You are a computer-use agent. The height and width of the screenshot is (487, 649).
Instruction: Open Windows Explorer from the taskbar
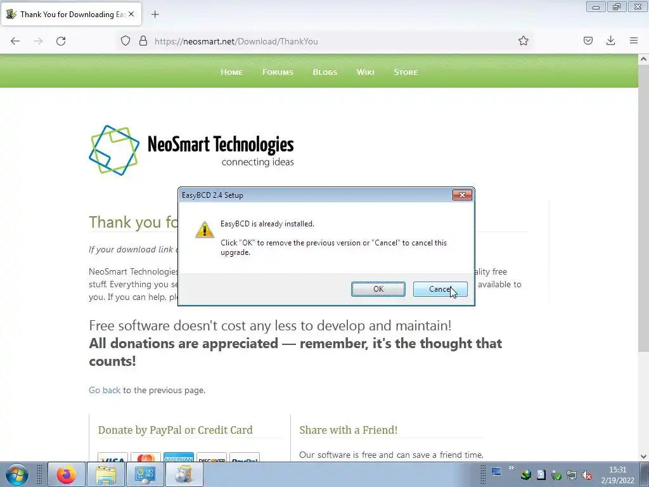[106, 474]
